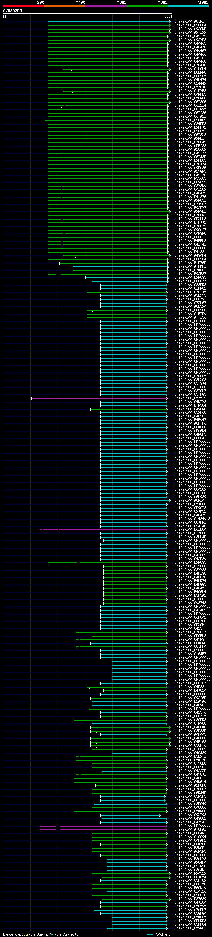Screen dimensions: 212x937
Task: Click the cyan alignment bar for Q9XT93
Action: point(131,815)
